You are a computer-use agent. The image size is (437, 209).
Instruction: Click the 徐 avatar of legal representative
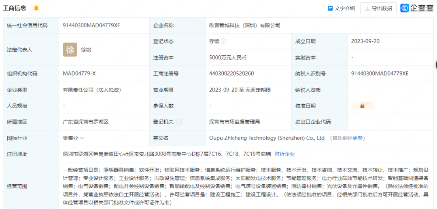click(70, 50)
